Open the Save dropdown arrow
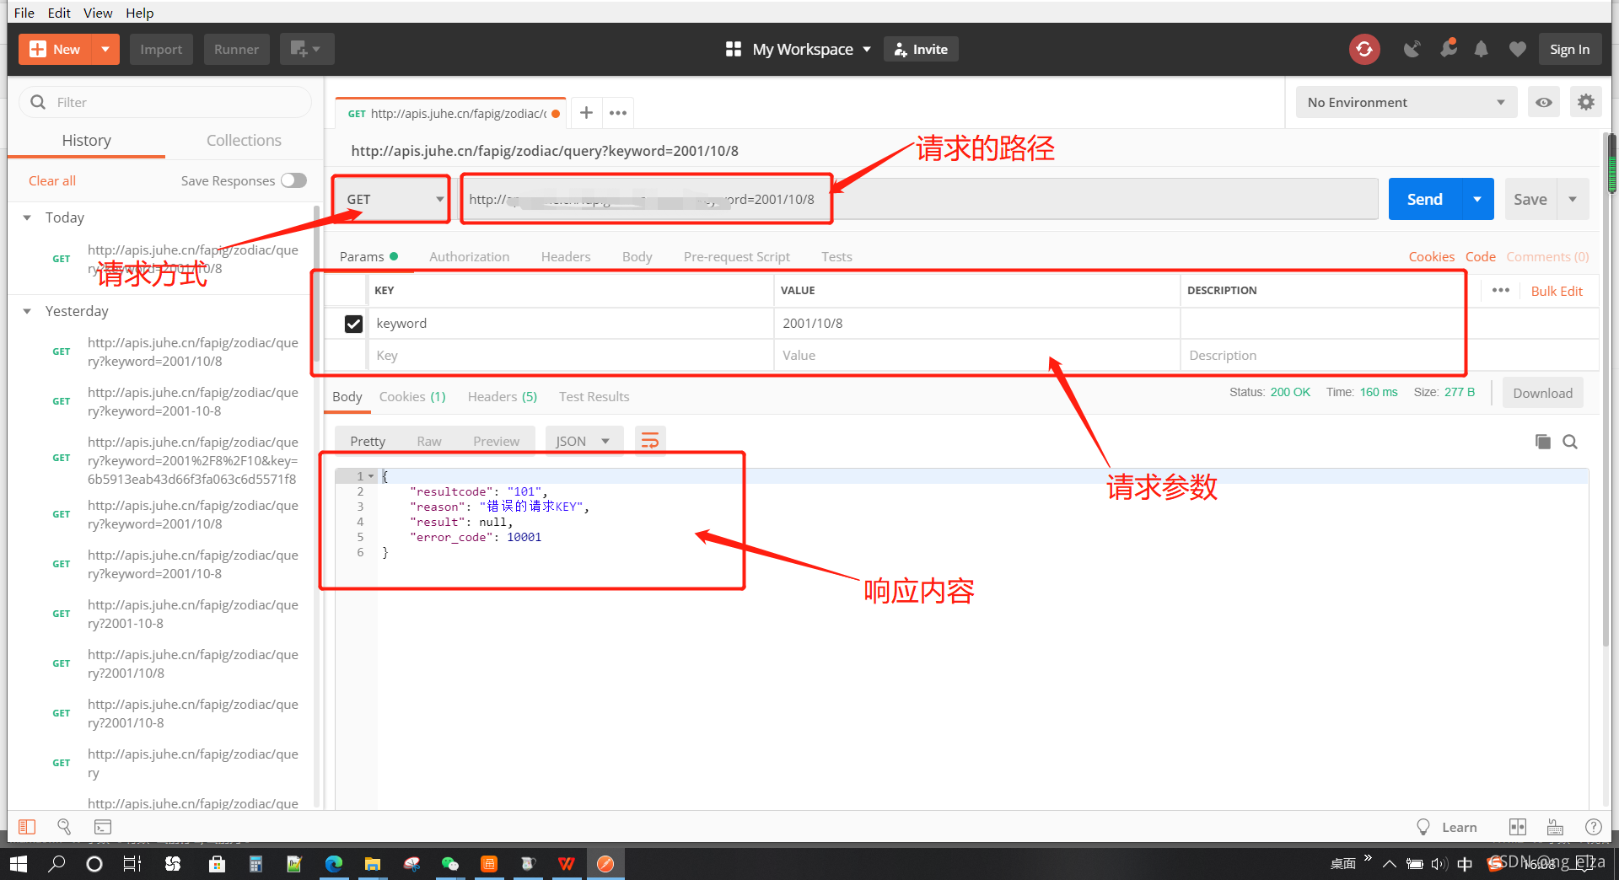Image resolution: width=1619 pixels, height=880 pixels. [x=1573, y=199]
